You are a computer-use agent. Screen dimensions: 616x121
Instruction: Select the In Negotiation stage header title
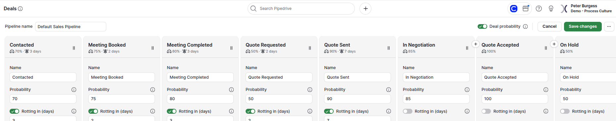coord(419,45)
